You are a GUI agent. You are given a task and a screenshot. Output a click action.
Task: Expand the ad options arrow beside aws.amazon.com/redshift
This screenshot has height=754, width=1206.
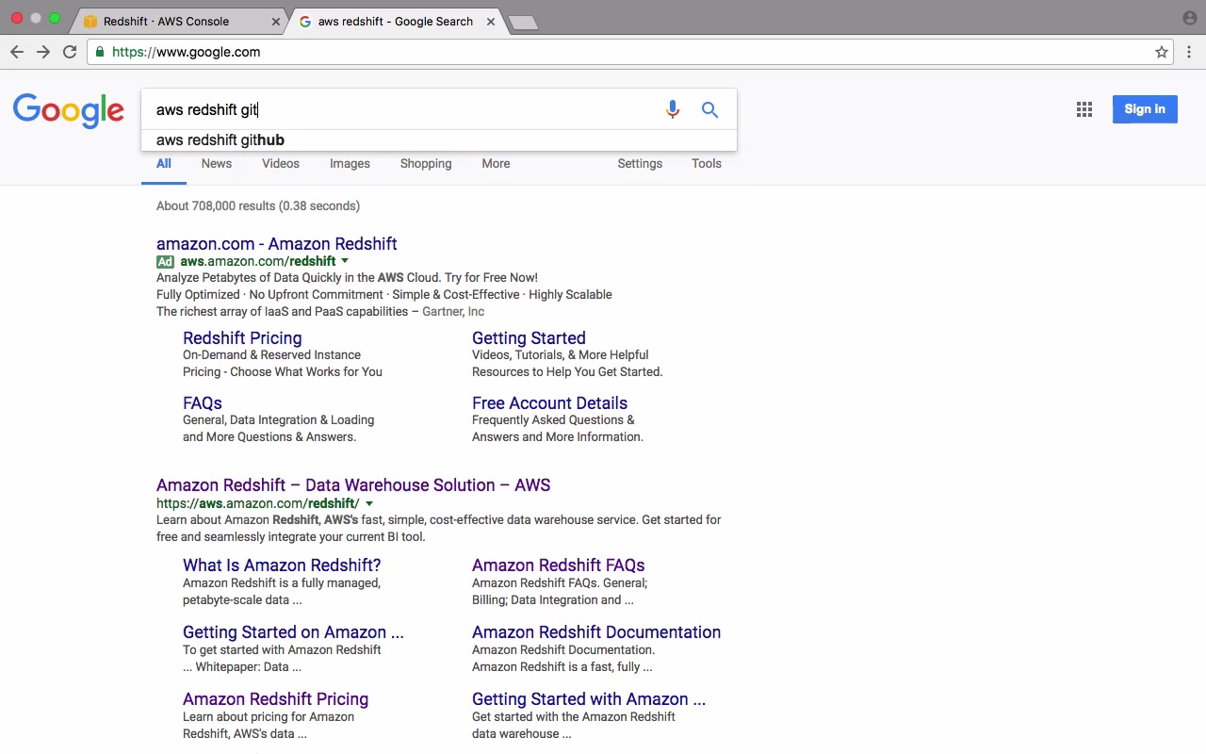tap(345, 261)
